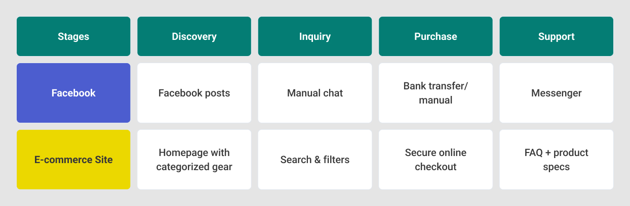
Task: Click the E-commerce Site text
Action: [73, 160]
